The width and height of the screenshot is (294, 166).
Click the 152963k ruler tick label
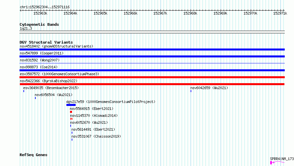pos(40,13)
